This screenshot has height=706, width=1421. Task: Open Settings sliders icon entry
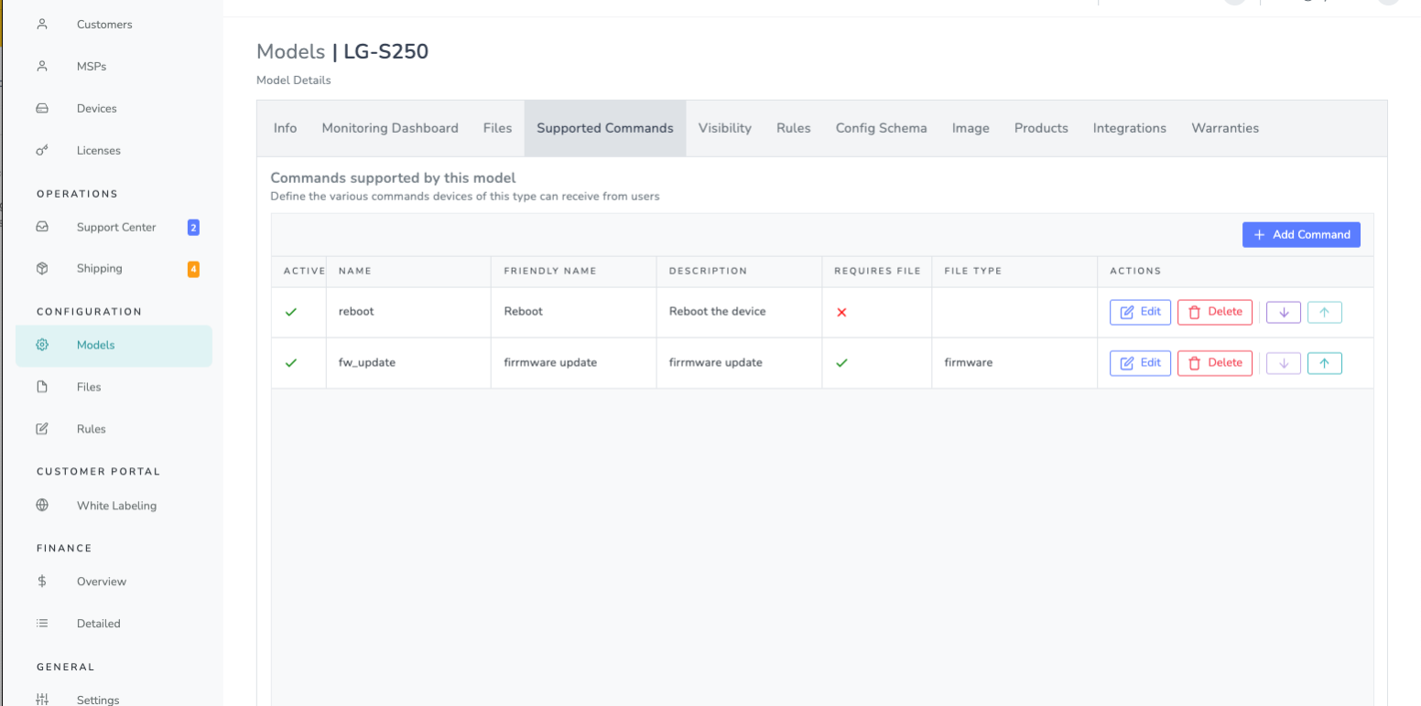coord(42,700)
